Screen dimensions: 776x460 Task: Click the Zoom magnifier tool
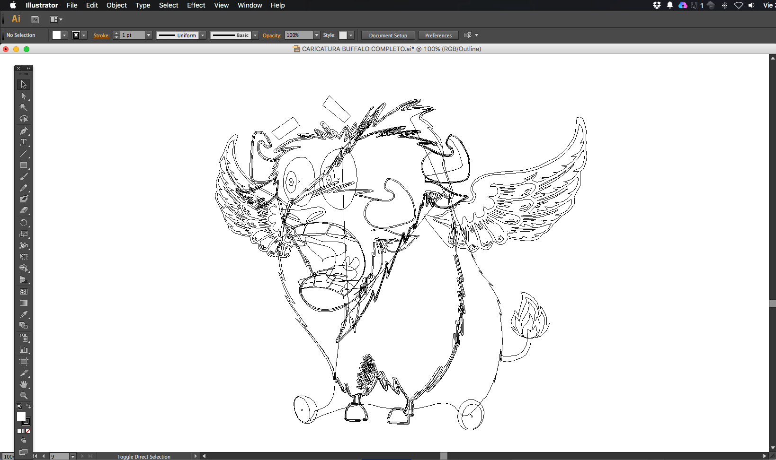(23, 396)
